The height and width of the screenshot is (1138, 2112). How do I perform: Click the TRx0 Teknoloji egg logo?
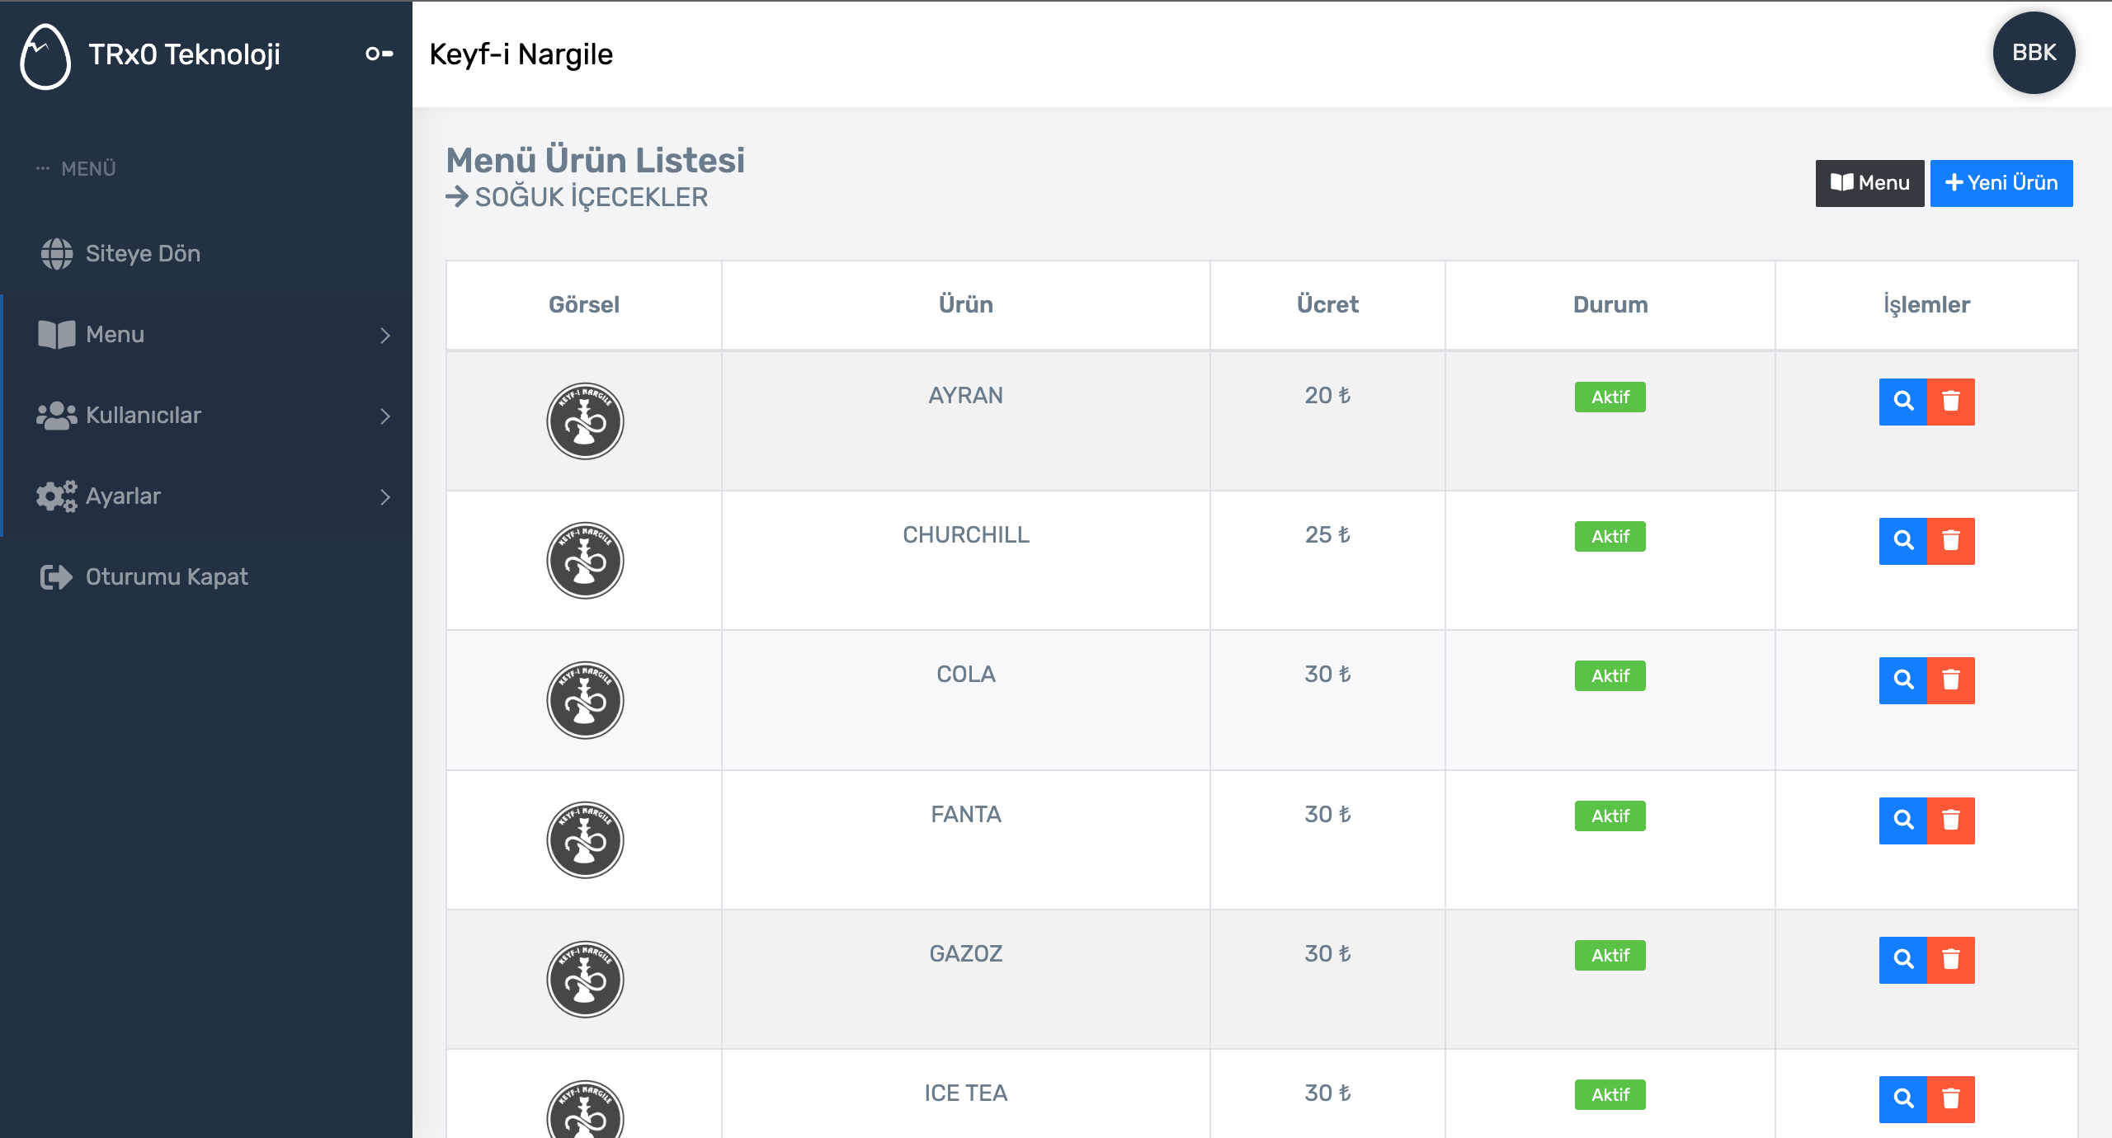45,55
